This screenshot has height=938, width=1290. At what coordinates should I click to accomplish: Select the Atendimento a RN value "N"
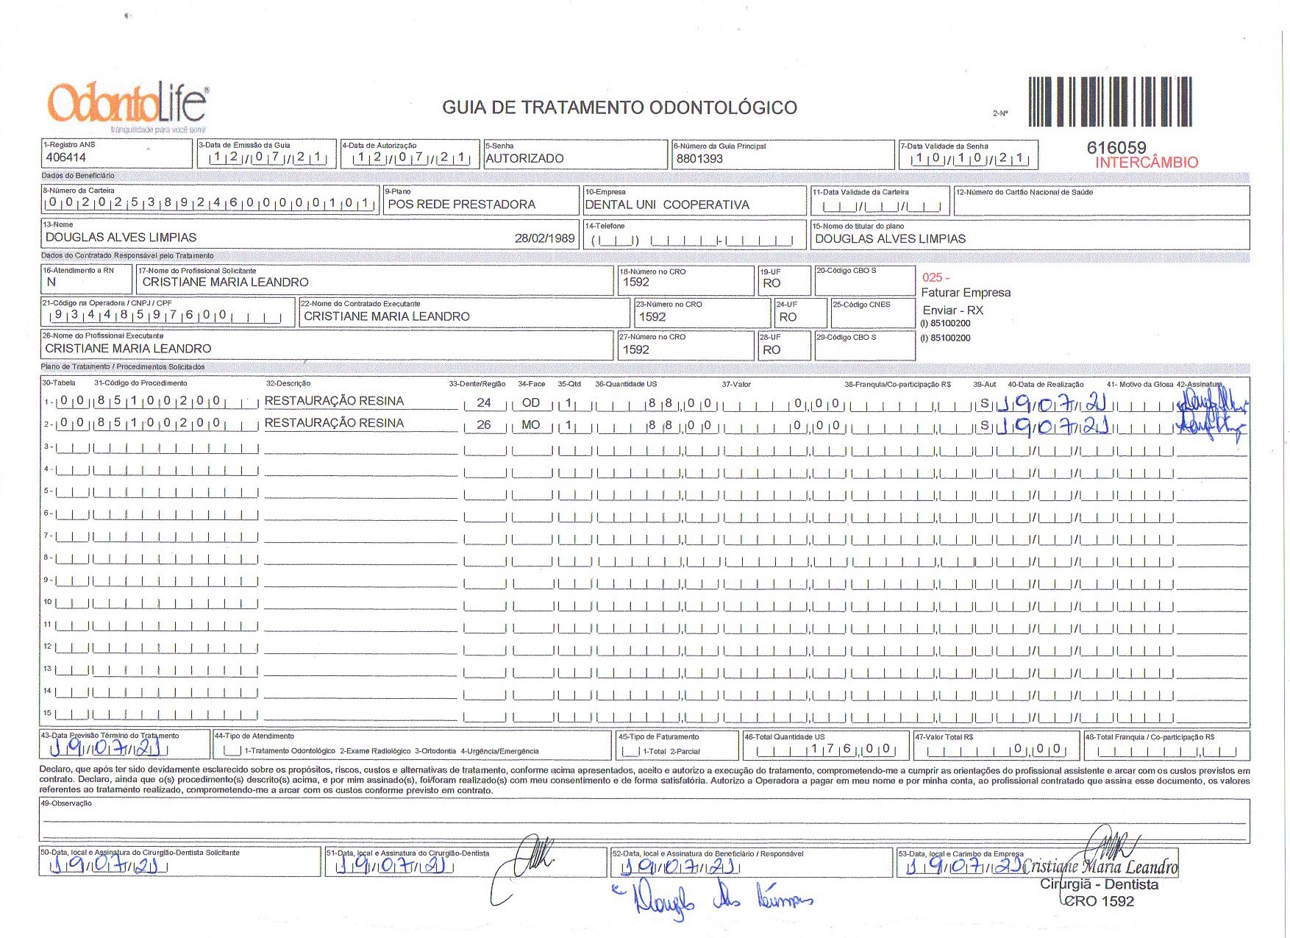point(51,283)
